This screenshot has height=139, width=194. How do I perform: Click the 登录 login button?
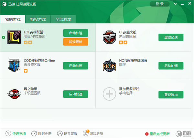click(160, 4)
